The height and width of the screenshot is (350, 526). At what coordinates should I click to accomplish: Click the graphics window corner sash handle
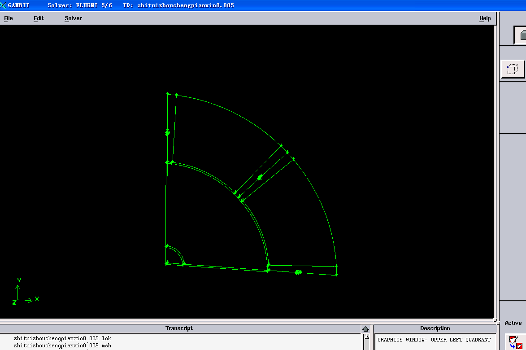click(x=496, y=321)
